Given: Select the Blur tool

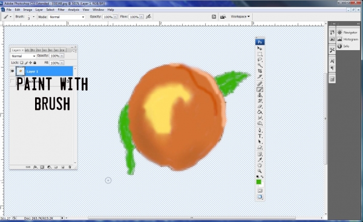Looking at the screenshot, I should (x=260, y=118).
